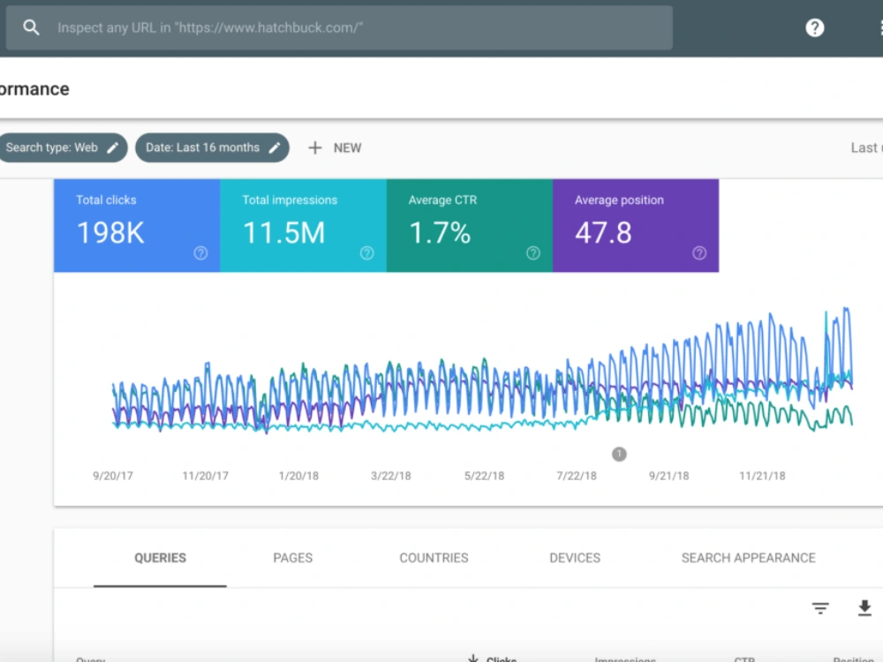Switch to the Pages tab

tap(293, 558)
